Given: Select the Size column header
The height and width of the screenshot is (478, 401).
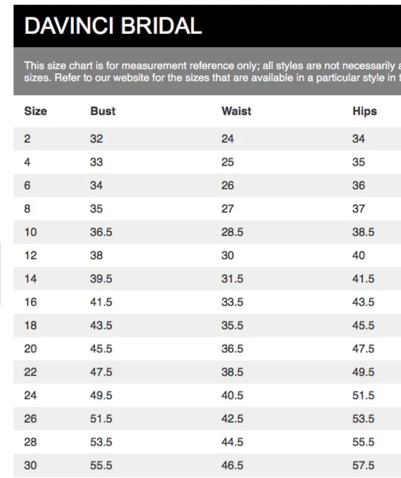Looking at the screenshot, I should [35, 111].
